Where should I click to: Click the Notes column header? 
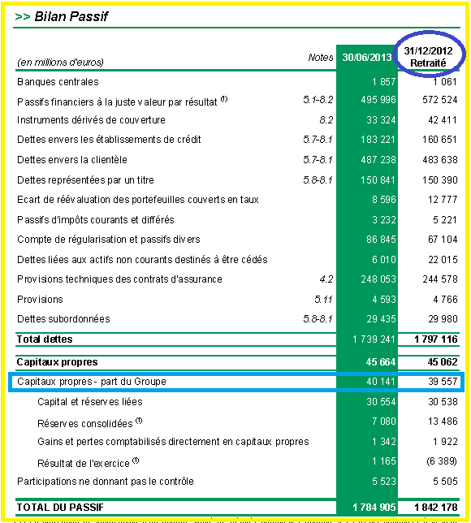click(x=320, y=58)
